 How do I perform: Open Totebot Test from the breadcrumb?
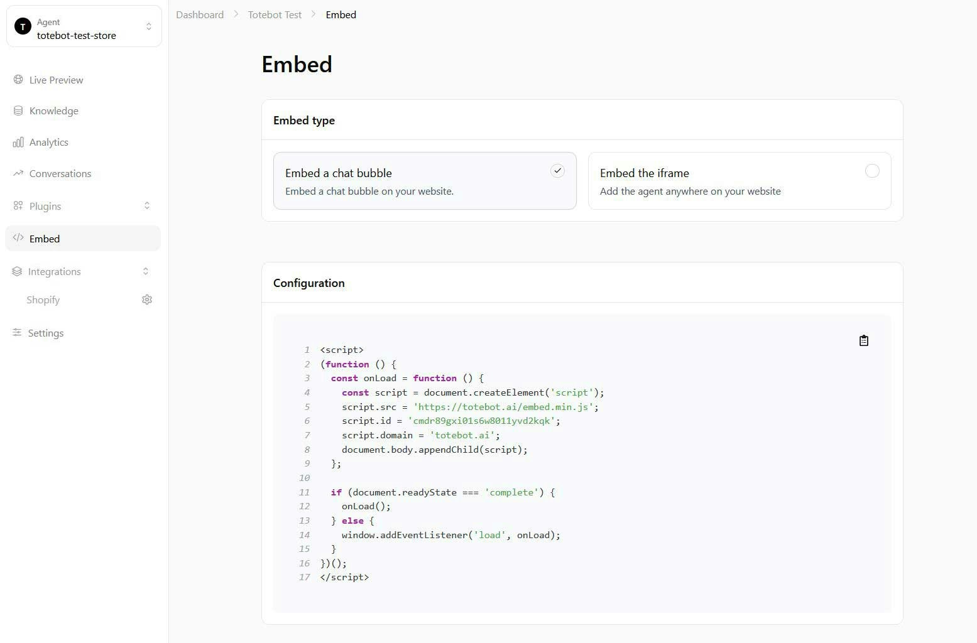[x=275, y=14]
